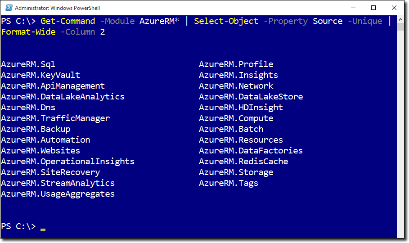The height and width of the screenshot is (243, 409).
Task: Click AzureRM.OperationalInsights in the list
Action: (68, 162)
